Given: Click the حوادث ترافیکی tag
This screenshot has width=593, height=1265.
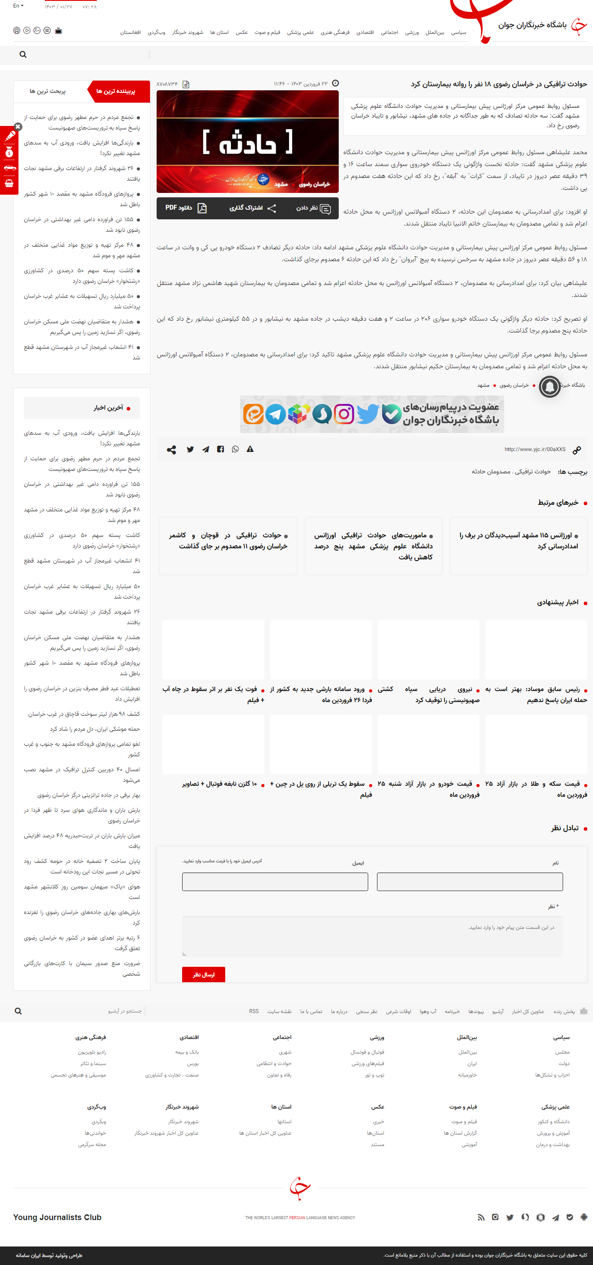Looking at the screenshot, I should point(533,472).
